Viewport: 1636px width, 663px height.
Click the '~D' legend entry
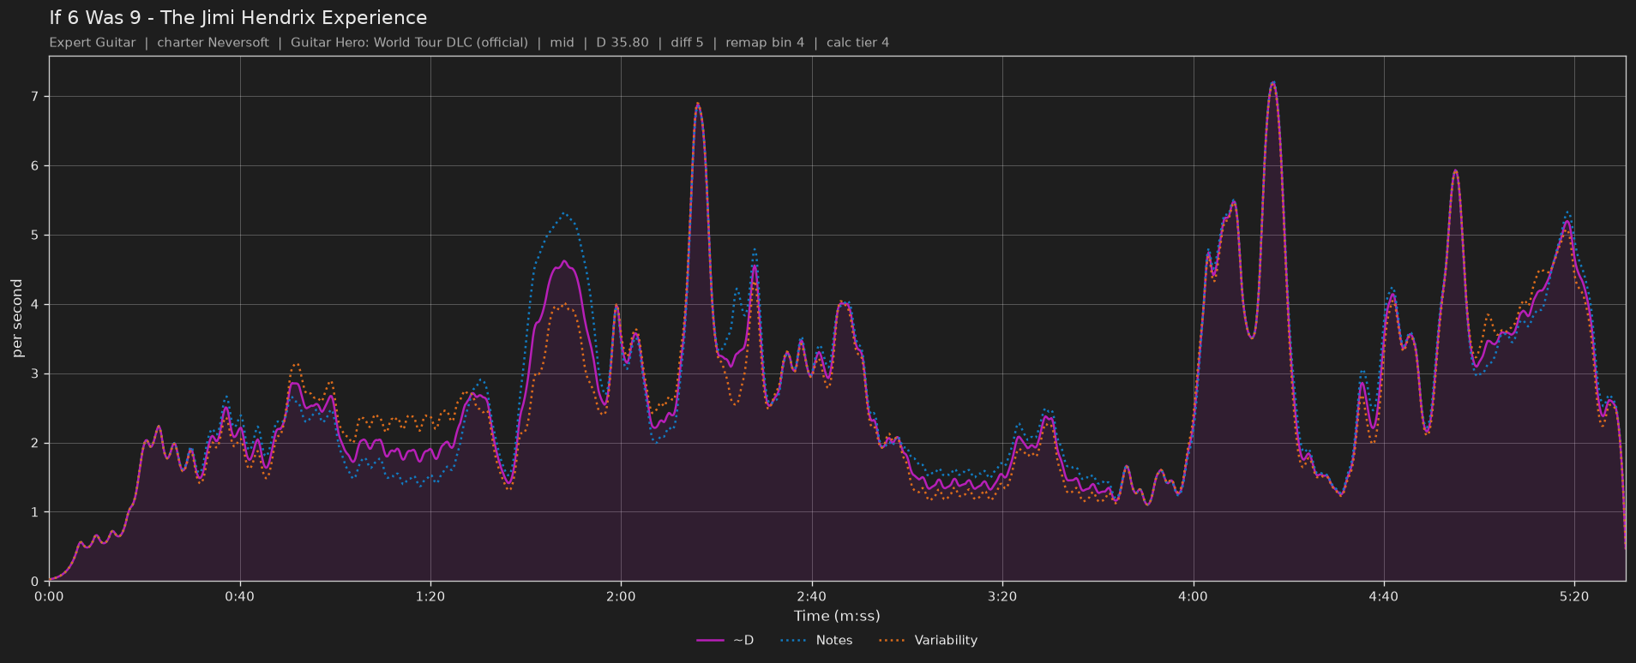tap(725, 641)
